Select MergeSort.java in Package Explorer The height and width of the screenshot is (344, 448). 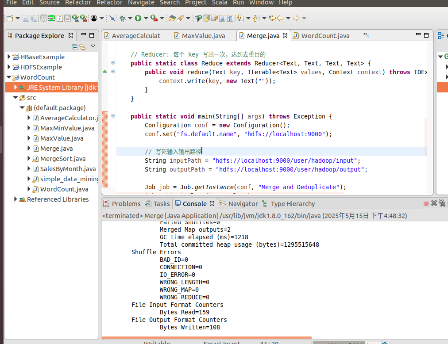coord(62,159)
